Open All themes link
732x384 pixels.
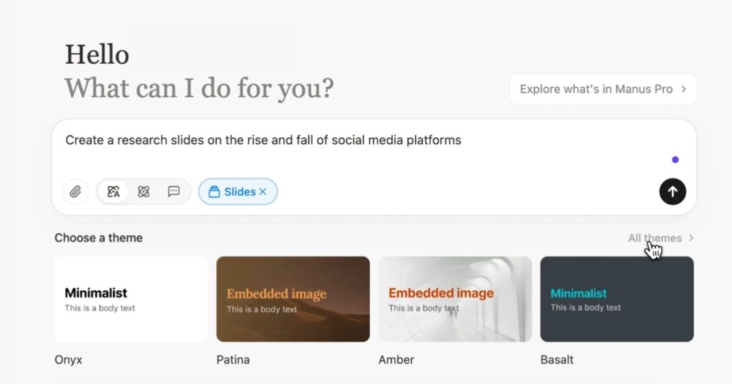point(655,238)
